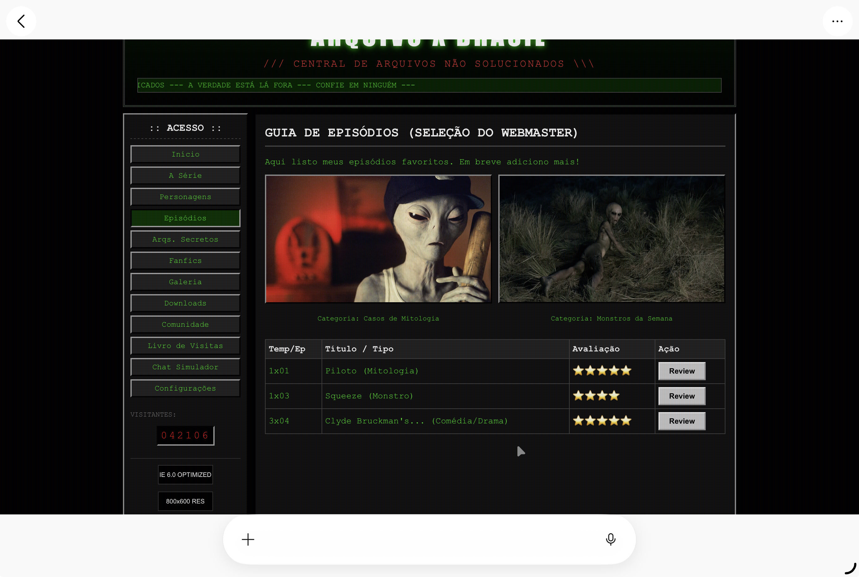Tap the back arrow icon
The image size is (859, 577).
[21, 21]
